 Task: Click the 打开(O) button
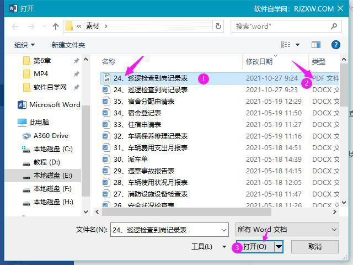click(x=255, y=247)
